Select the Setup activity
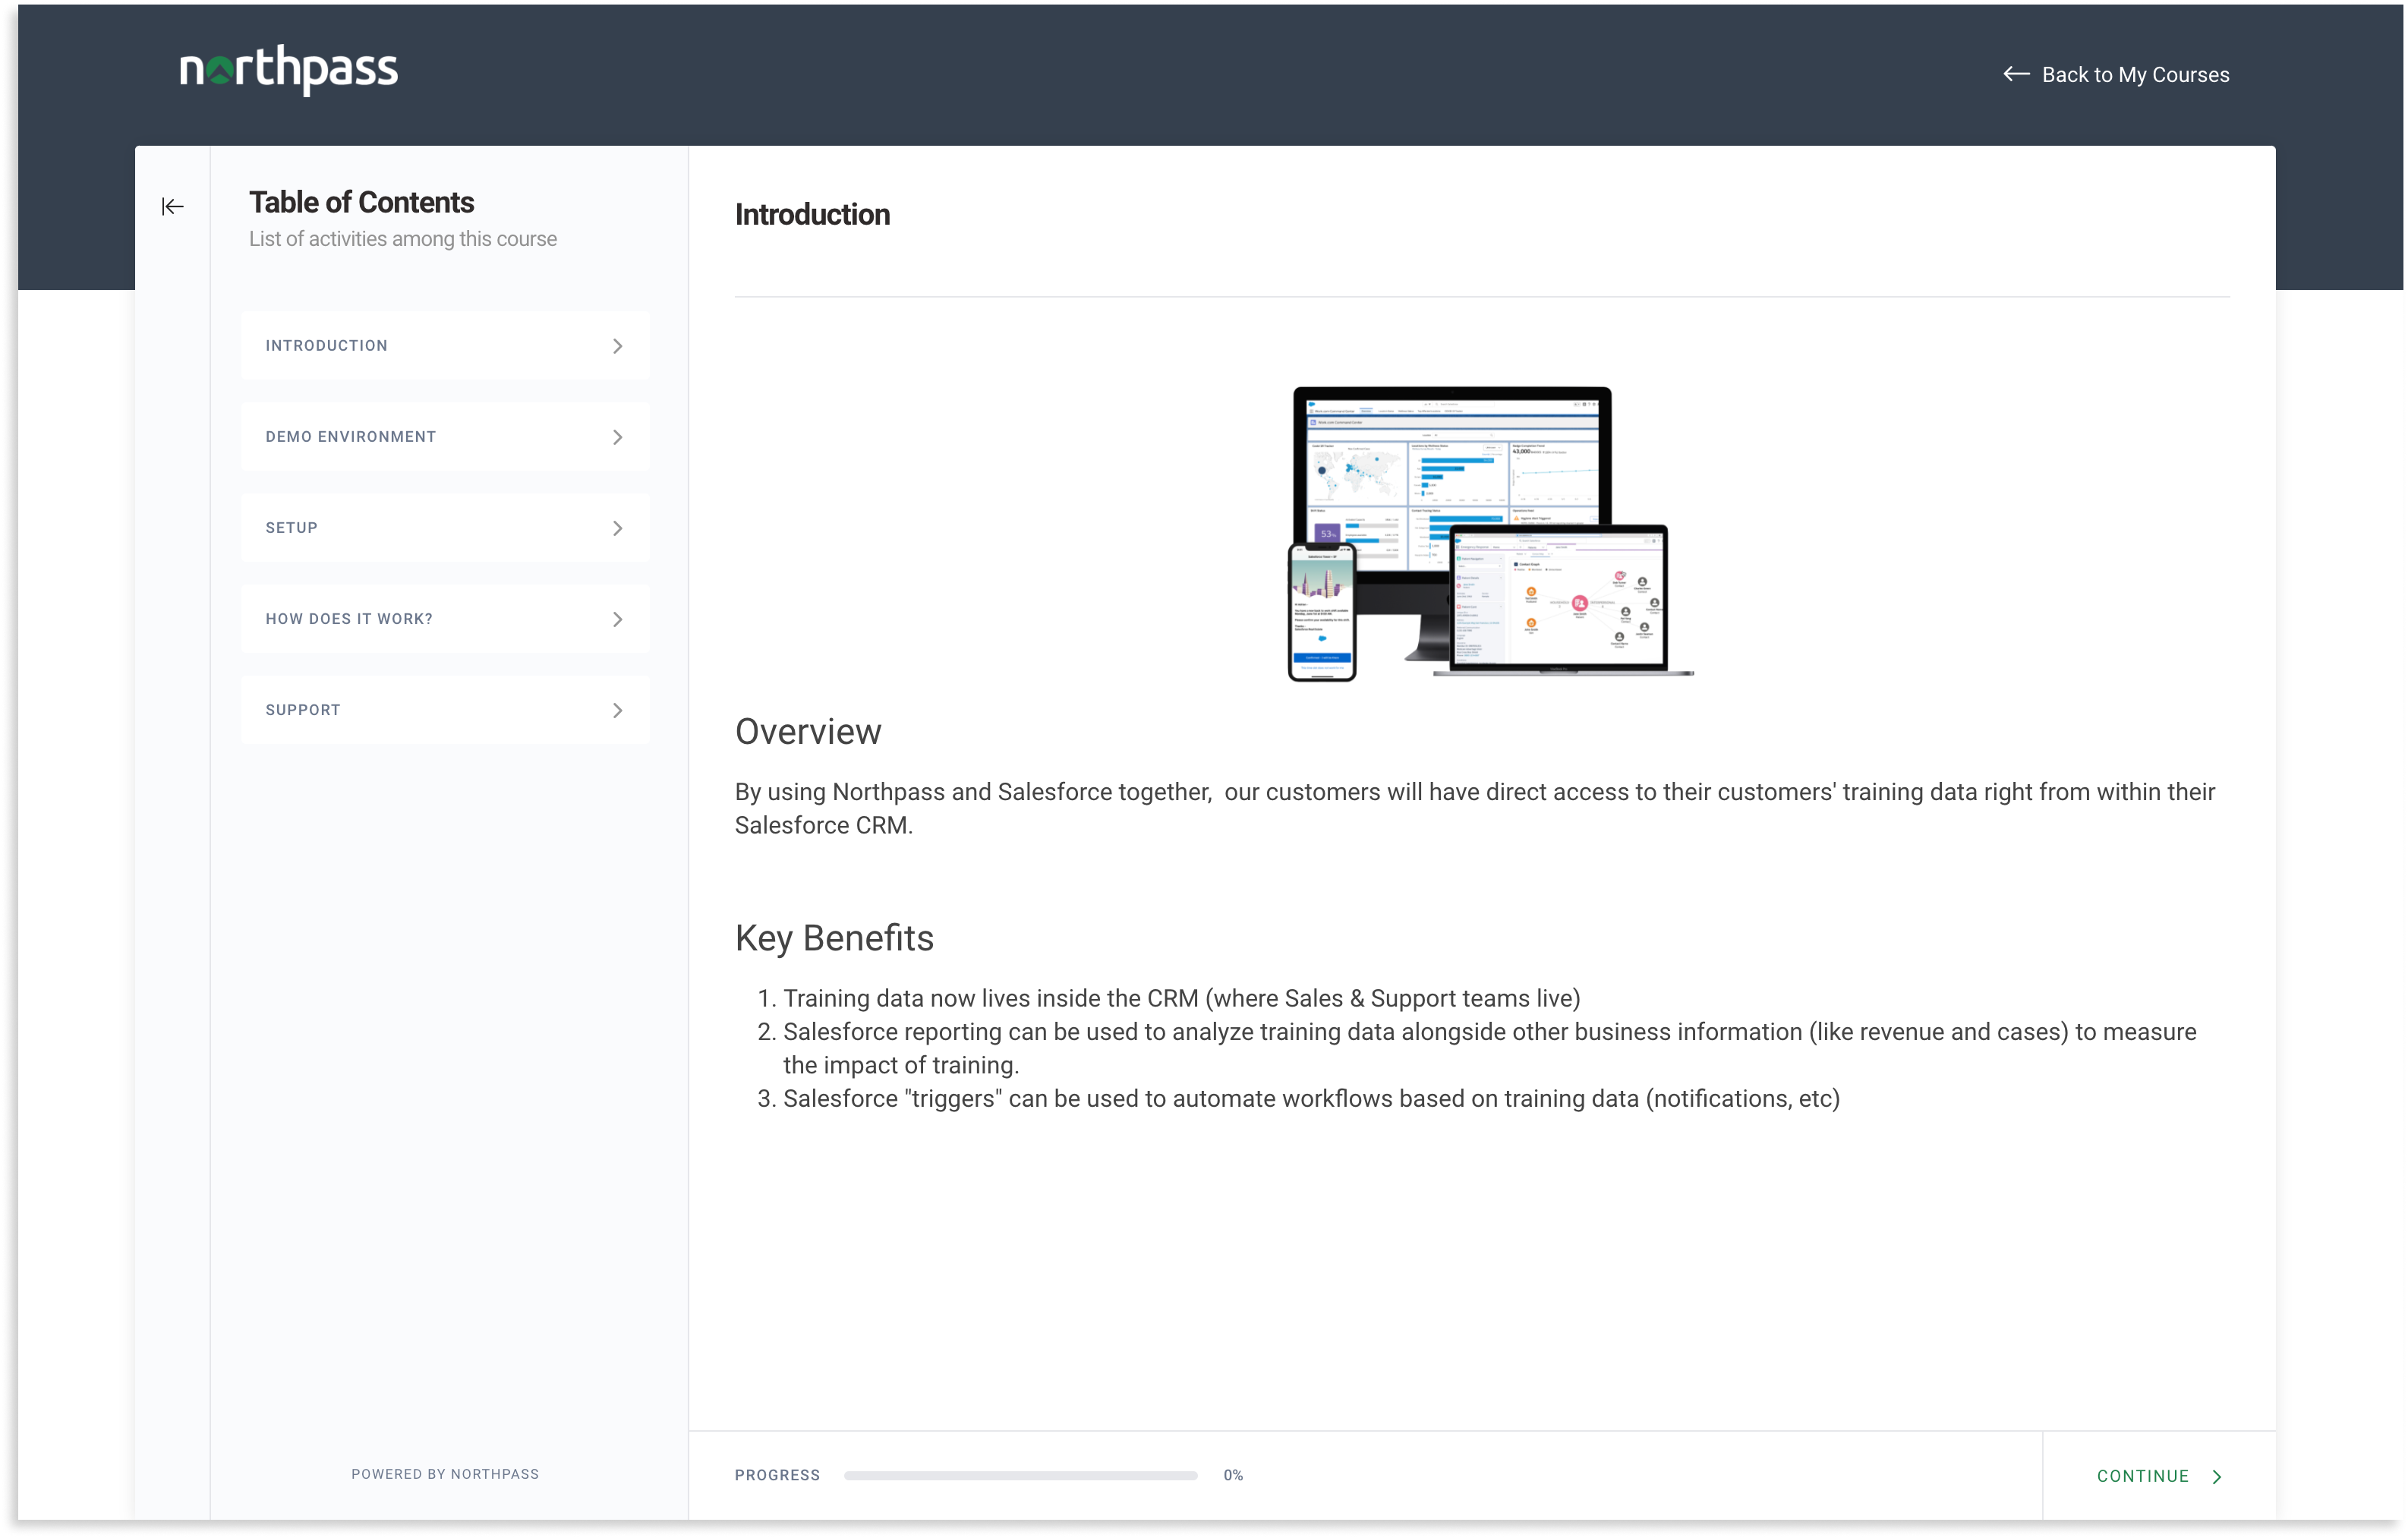 coord(292,528)
